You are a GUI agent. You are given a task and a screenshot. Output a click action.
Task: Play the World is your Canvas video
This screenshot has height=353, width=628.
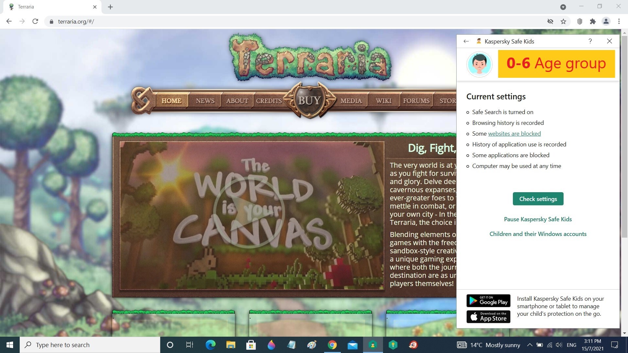pos(249,212)
